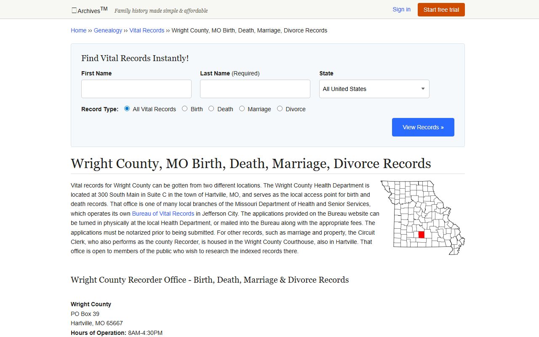Open Genealogy breadcrumb link

click(108, 30)
